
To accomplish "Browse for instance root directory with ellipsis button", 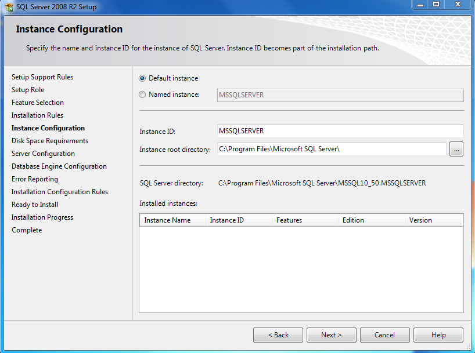I will click(x=456, y=149).
